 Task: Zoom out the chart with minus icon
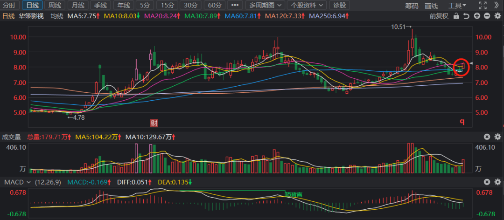tap(486, 16)
